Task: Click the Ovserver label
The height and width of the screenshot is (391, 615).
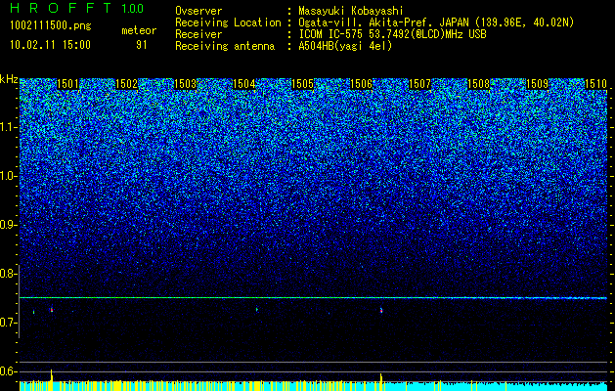Action: click(x=198, y=11)
